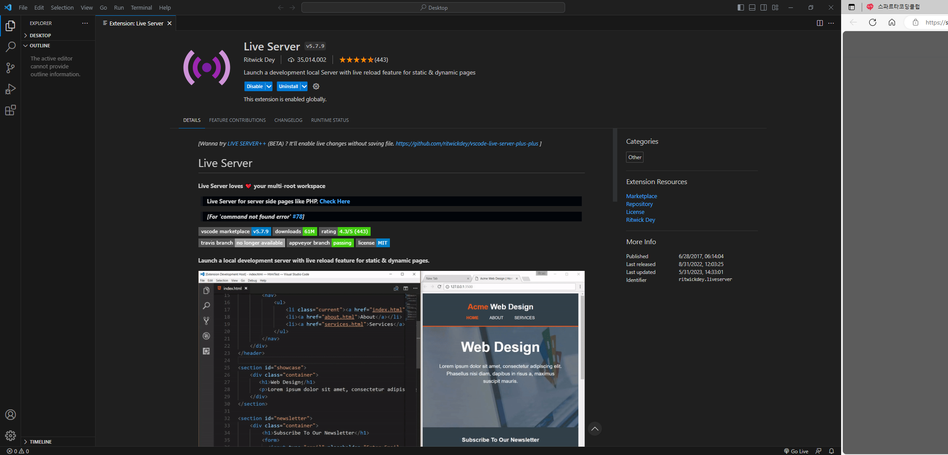Open the Accounts menu icon
The width and height of the screenshot is (948, 455).
coord(11,415)
